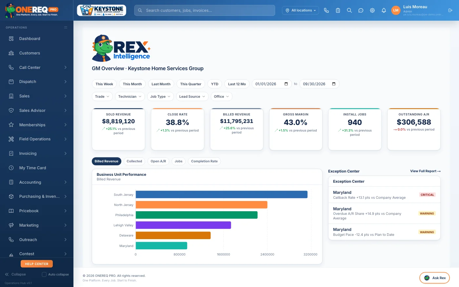This screenshot has height=287, width=459.
Task: Click the Marketing megaphone icon
Action: click(11, 225)
